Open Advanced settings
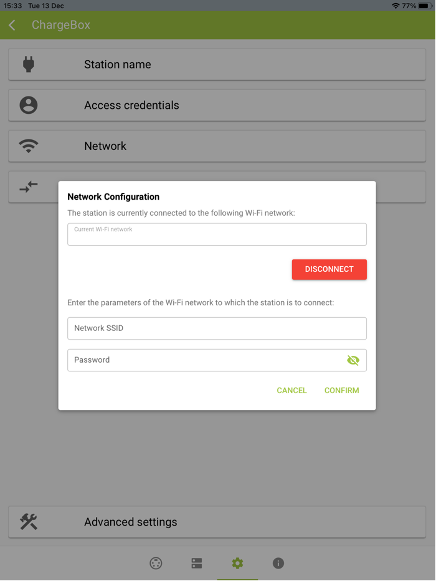Viewport: 436px width, 581px height. 217,522
